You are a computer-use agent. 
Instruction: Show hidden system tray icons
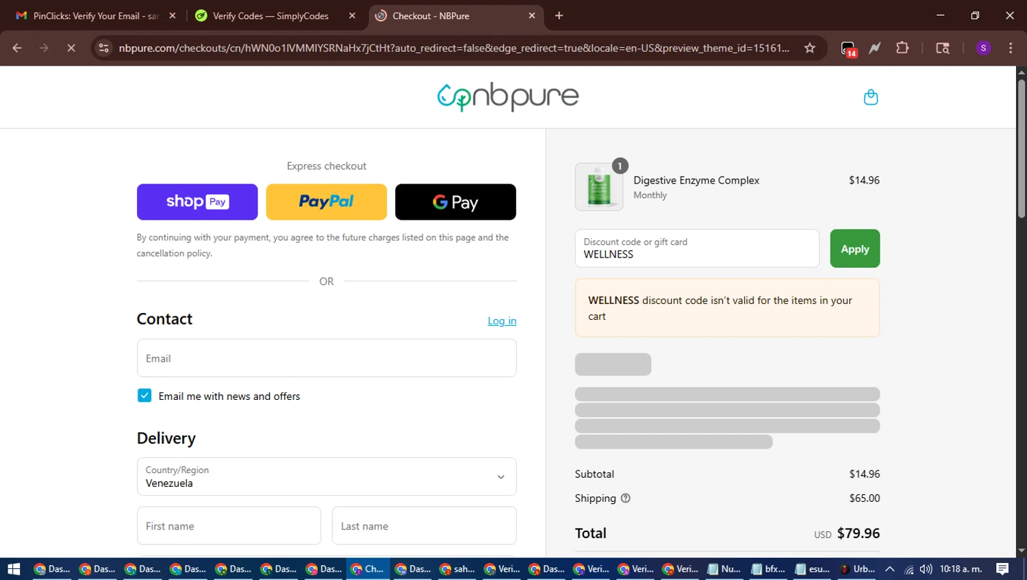tap(889, 569)
